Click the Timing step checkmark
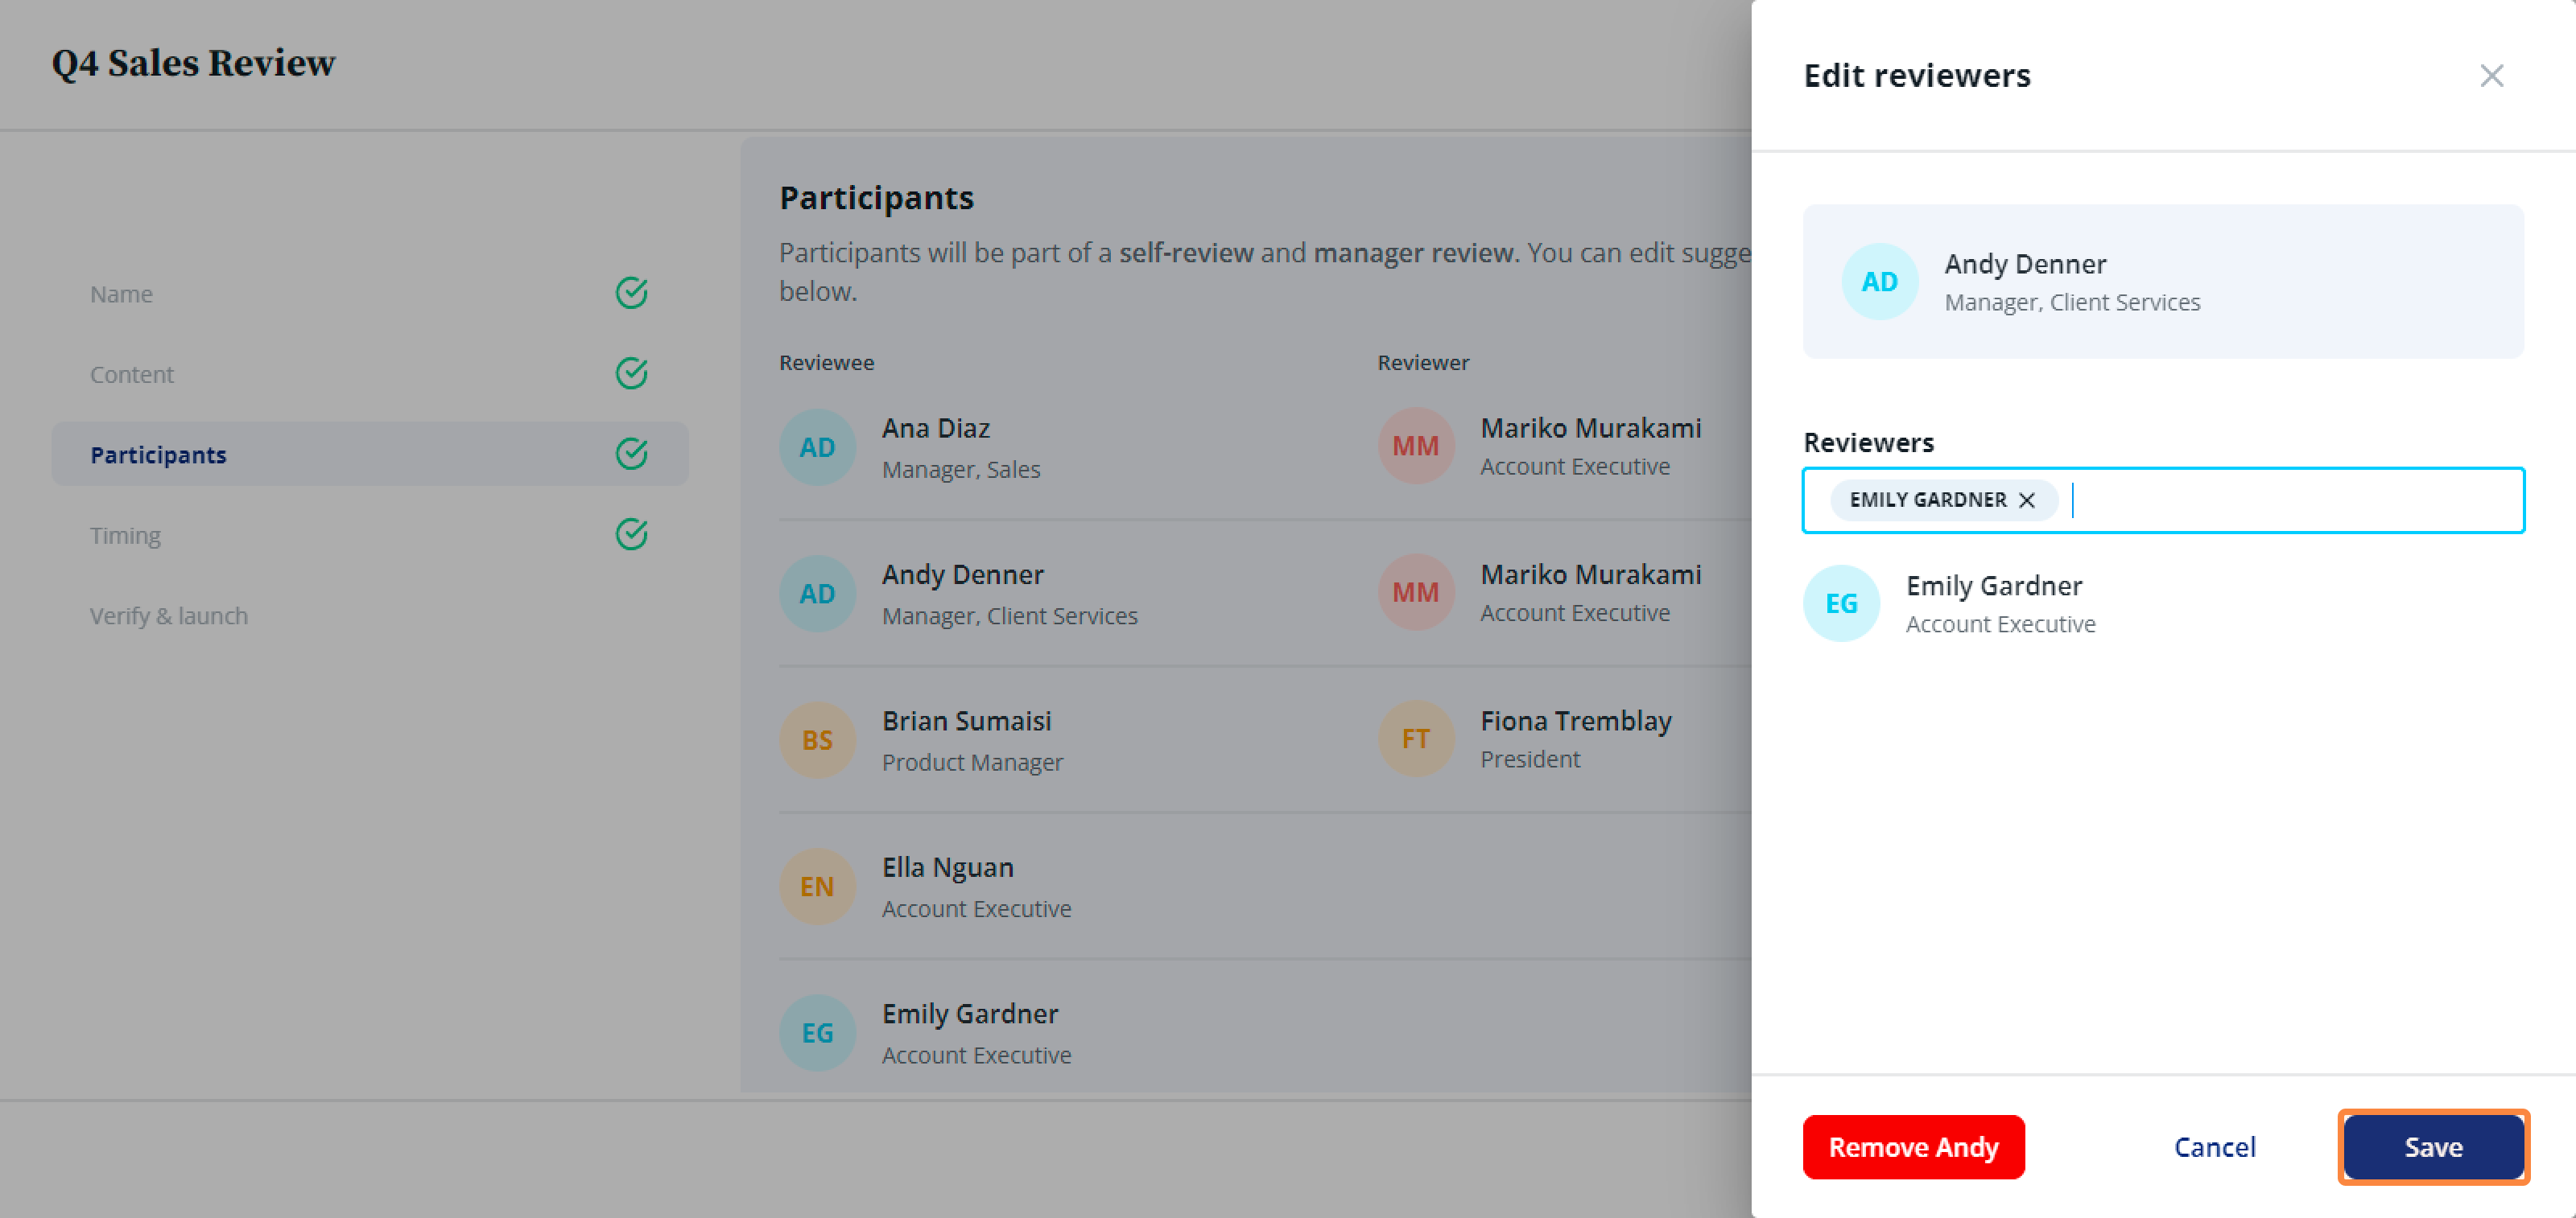The height and width of the screenshot is (1218, 2576). (631, 534)
